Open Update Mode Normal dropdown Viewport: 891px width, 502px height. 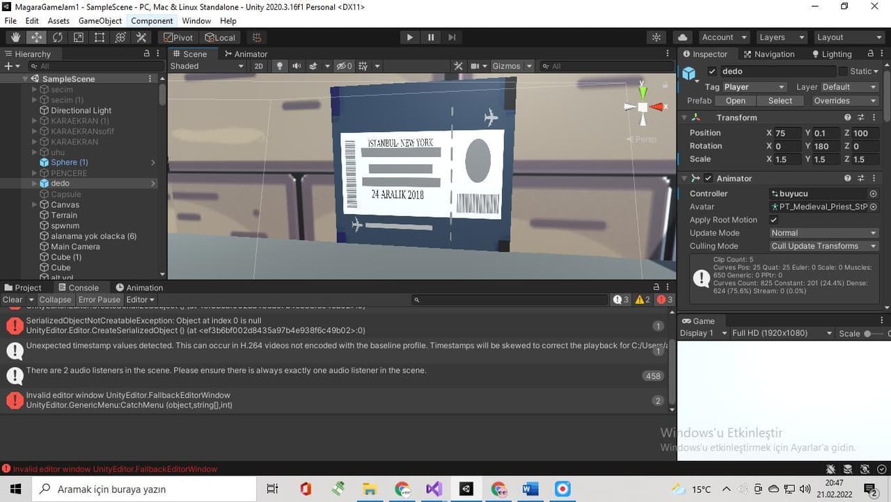(823, 233)
